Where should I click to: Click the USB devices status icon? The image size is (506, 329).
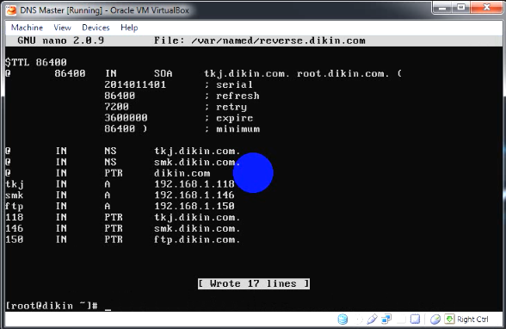[x=372, y=319]
